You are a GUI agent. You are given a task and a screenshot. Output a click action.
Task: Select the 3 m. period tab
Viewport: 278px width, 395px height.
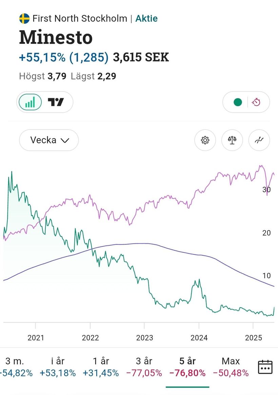coord(15,367)
